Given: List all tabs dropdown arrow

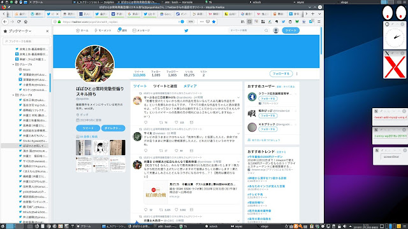Looking at the screenshot, I should click(x=319, y=14).
